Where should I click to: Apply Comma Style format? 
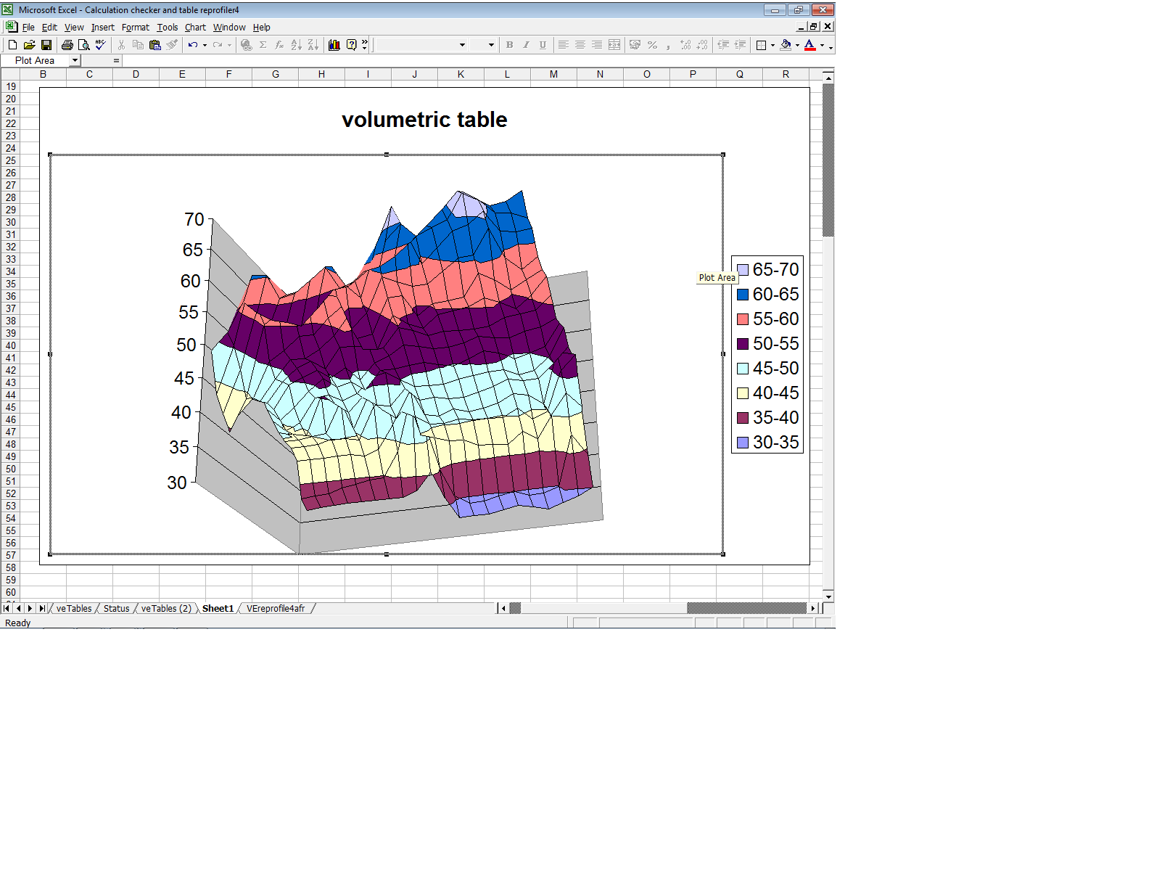coord(669,45)
